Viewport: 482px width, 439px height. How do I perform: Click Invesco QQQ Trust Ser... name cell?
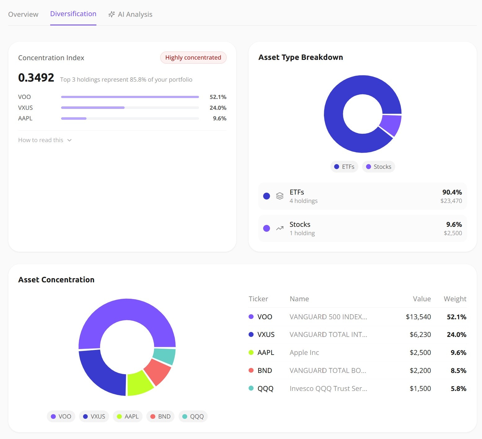tap(328, 388)
